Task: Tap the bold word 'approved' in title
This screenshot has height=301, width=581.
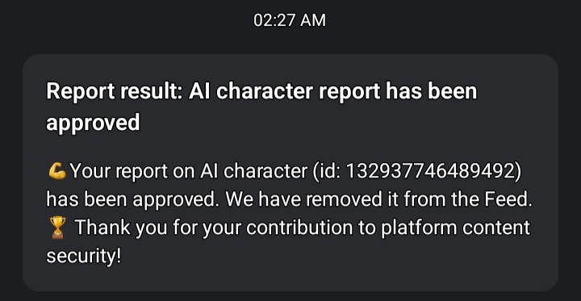Action: [93, 123]
